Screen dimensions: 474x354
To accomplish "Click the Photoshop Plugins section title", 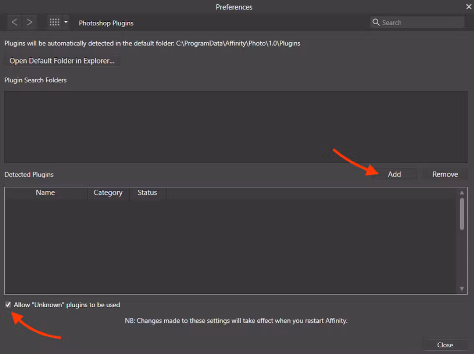I will tap(106, 23).
